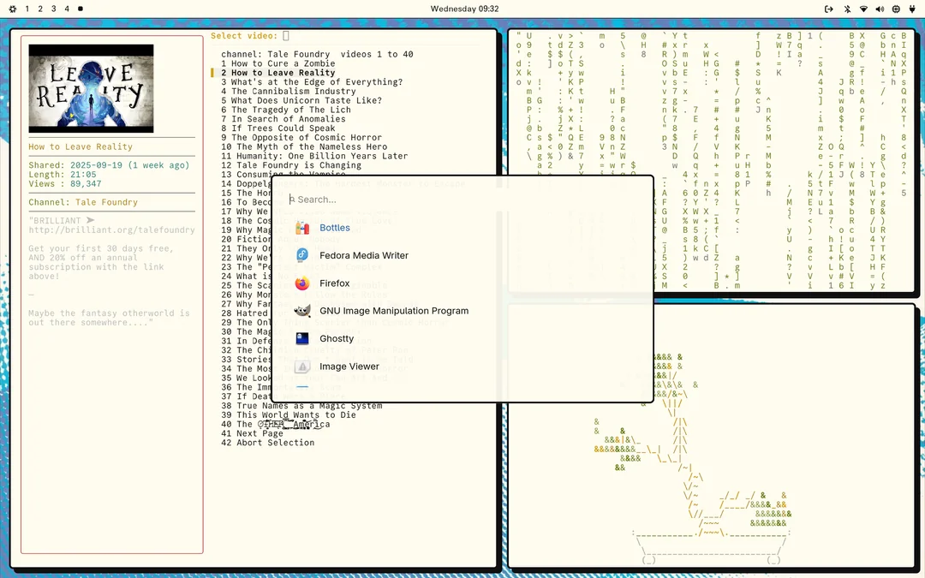Launch Bottles from the app launcher
The width and height of the screenshot is (925, 578).
coord(335,228)
